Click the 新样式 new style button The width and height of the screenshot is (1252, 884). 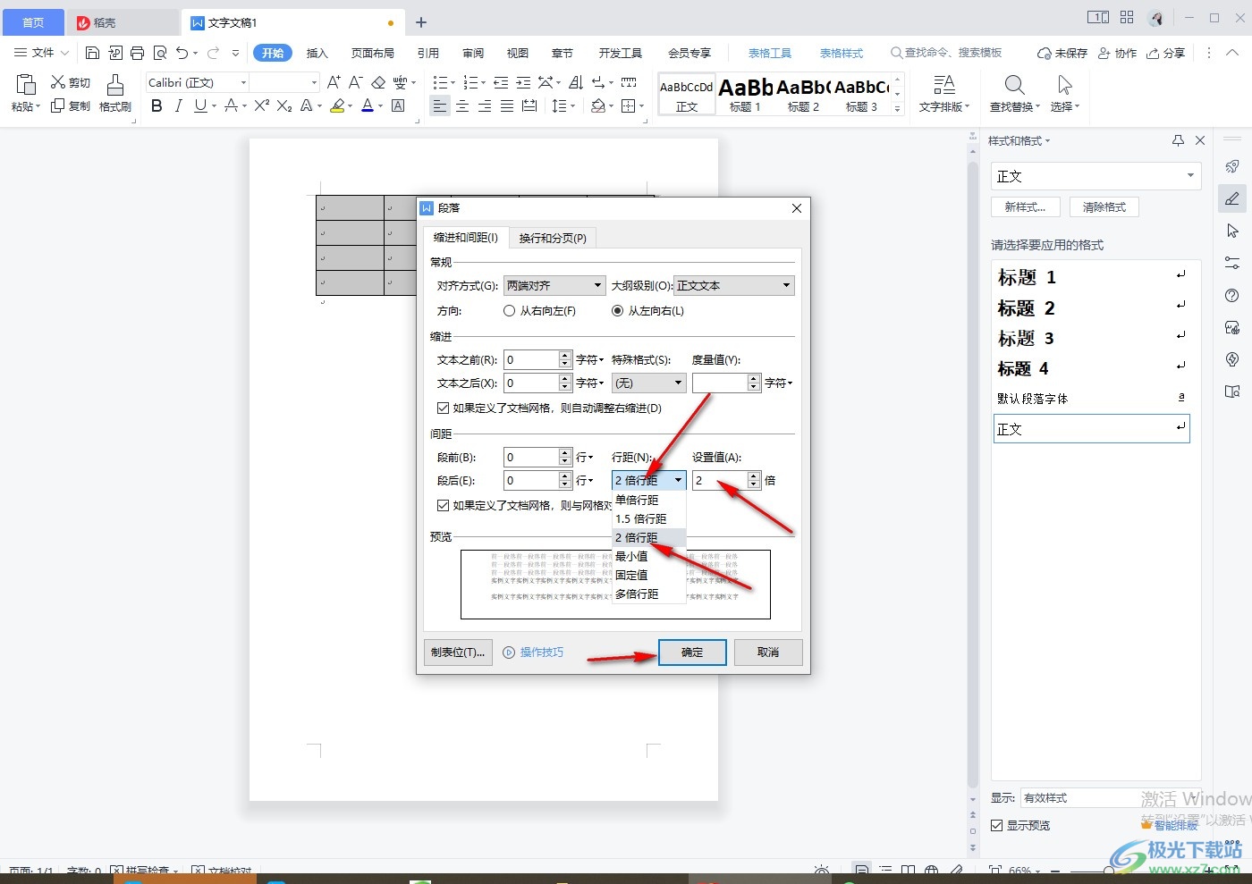pos(1026,206)
